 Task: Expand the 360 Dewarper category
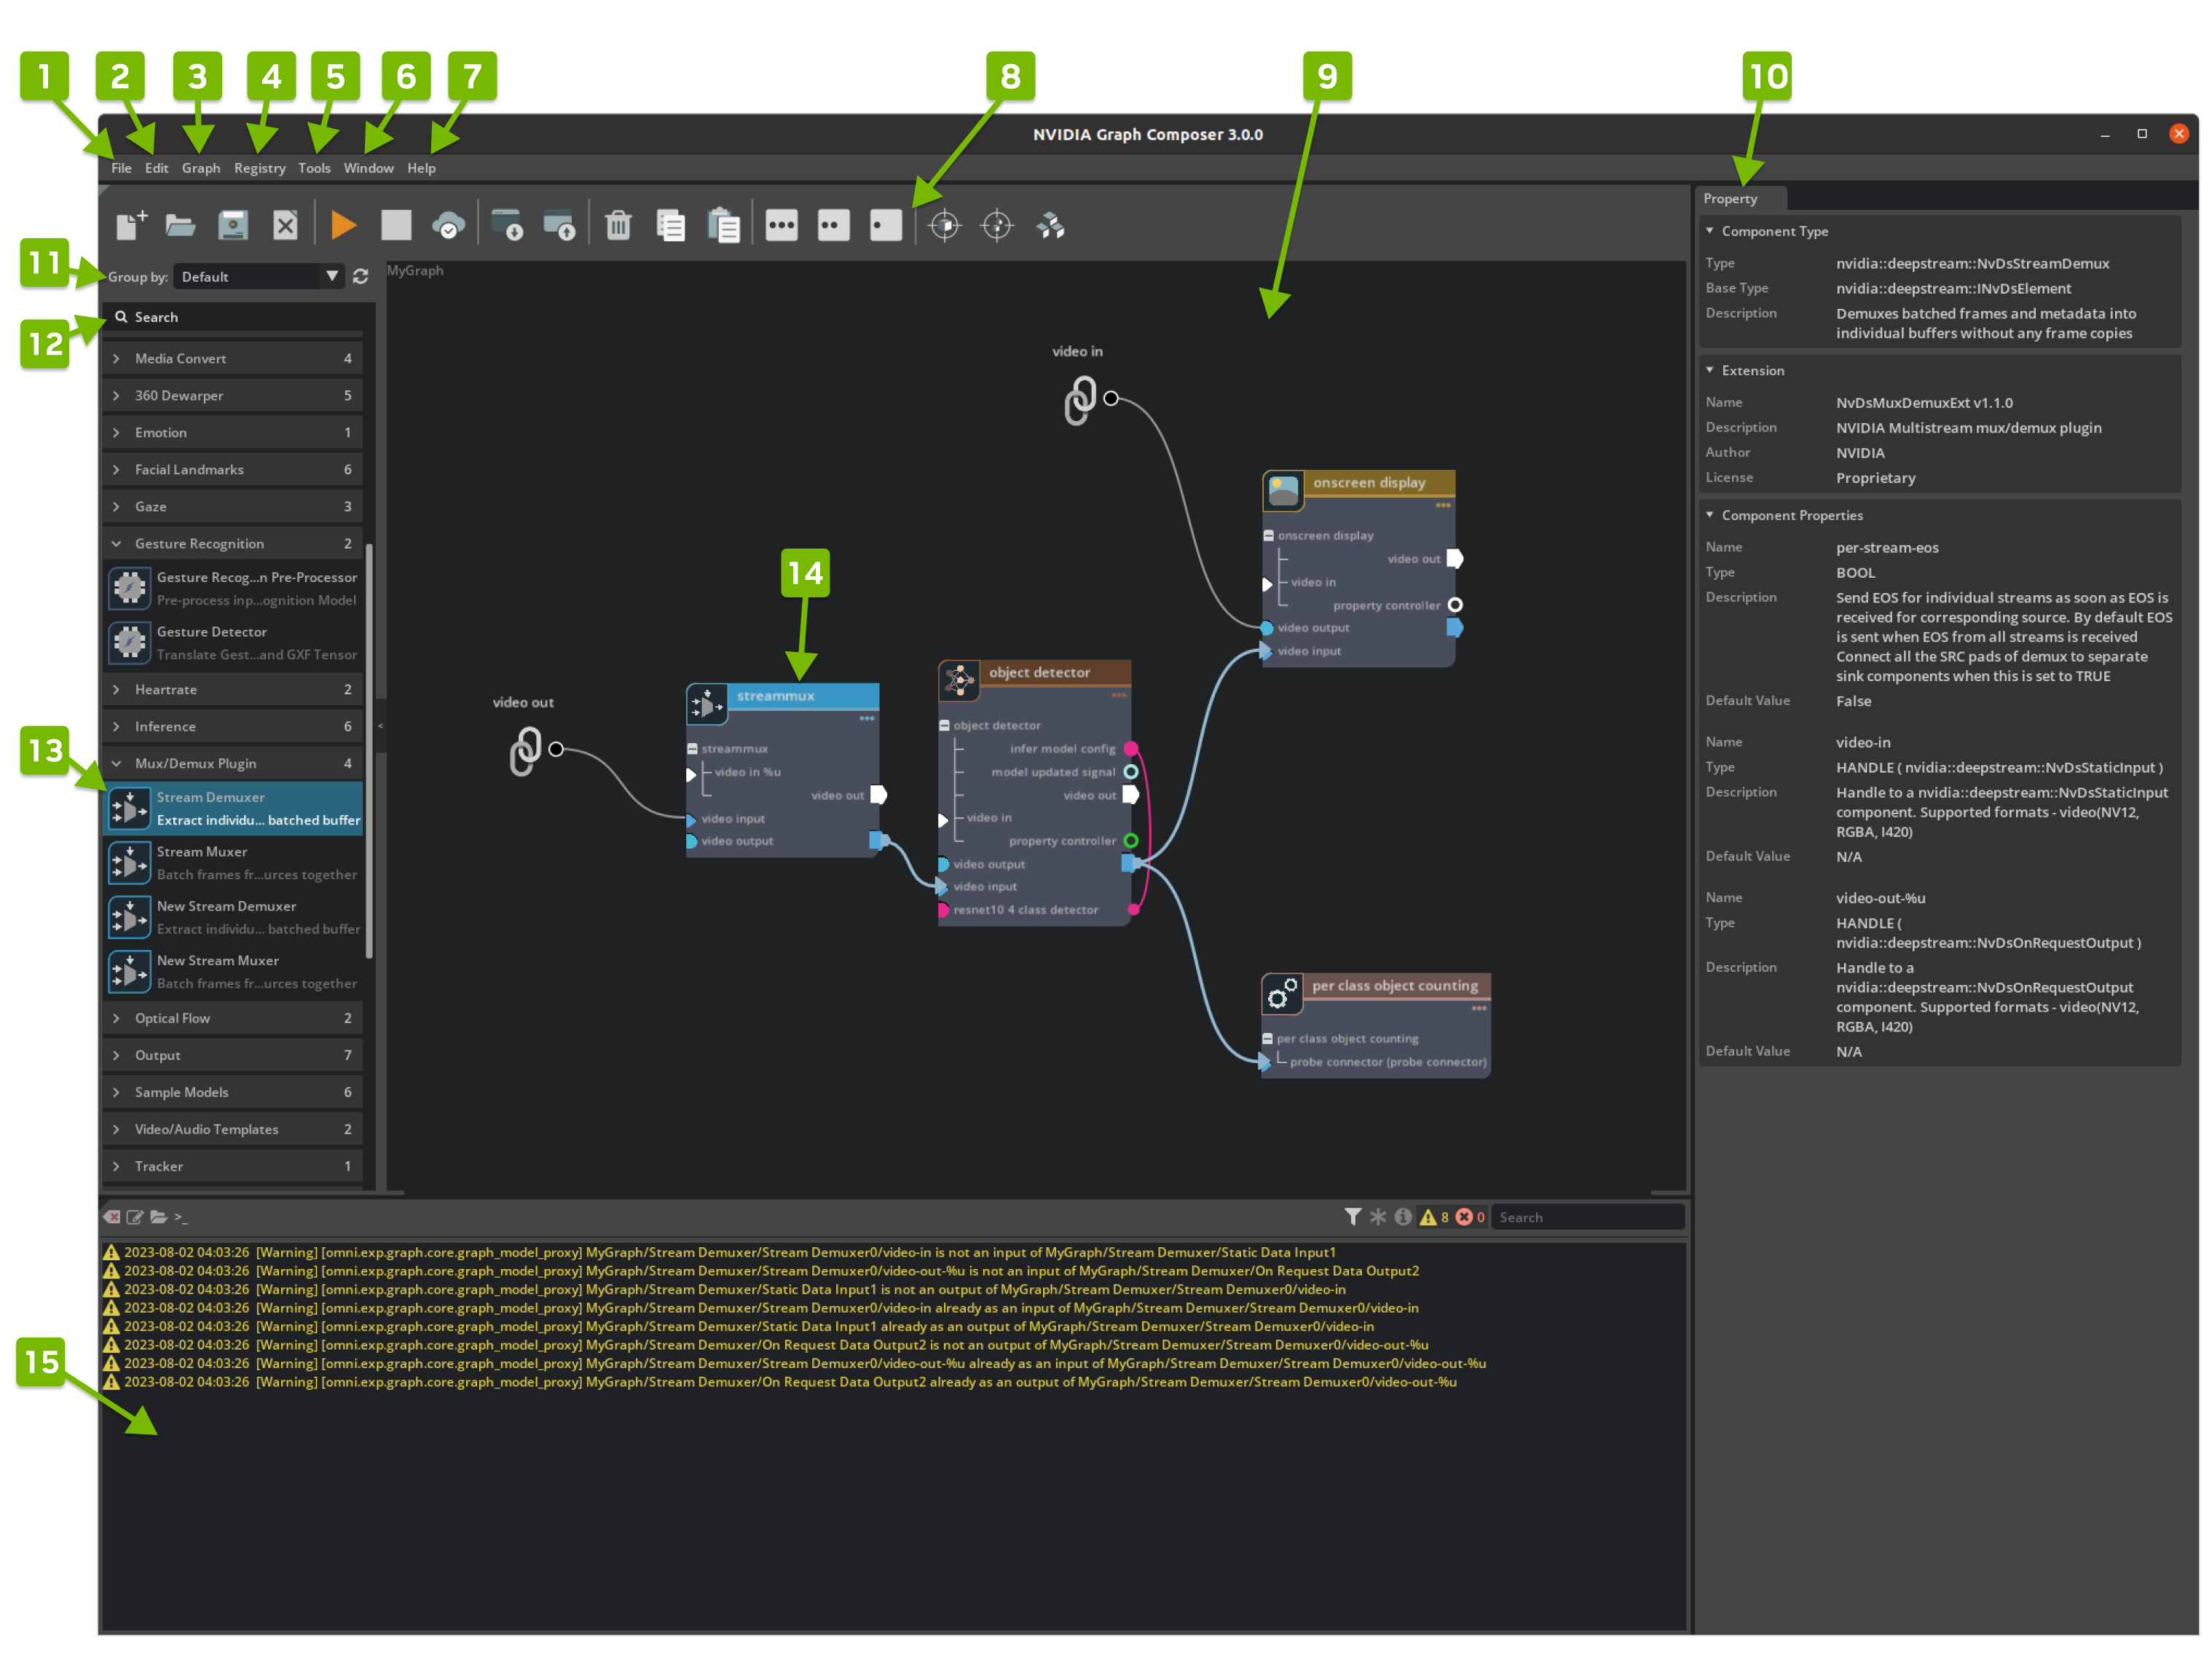(232, 395)
